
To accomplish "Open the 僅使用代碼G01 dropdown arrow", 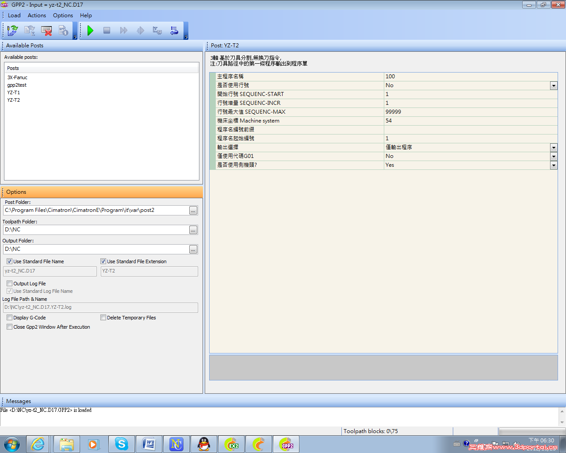I will [x=554, y=157].
